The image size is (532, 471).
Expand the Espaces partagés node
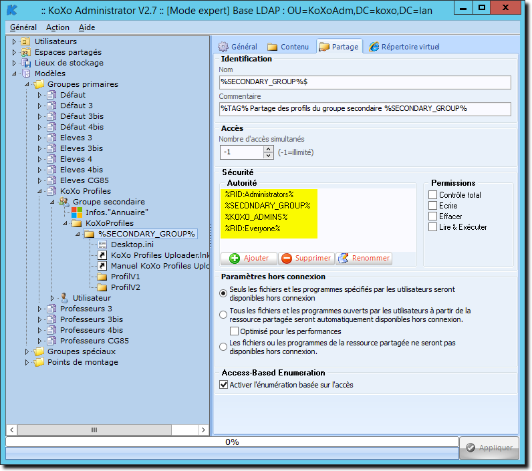(14, 53)
